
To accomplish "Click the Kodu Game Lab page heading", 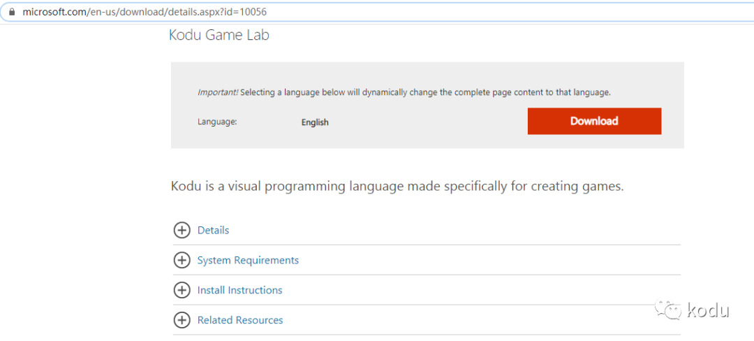I will pyautogui.click(x=219, y=35).
